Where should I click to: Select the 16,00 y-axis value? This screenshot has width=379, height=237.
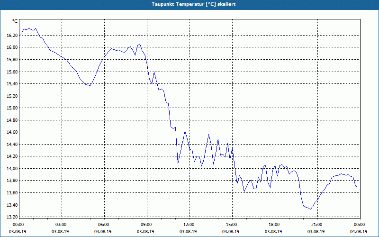pyautogui.click(x=12, y=47)
